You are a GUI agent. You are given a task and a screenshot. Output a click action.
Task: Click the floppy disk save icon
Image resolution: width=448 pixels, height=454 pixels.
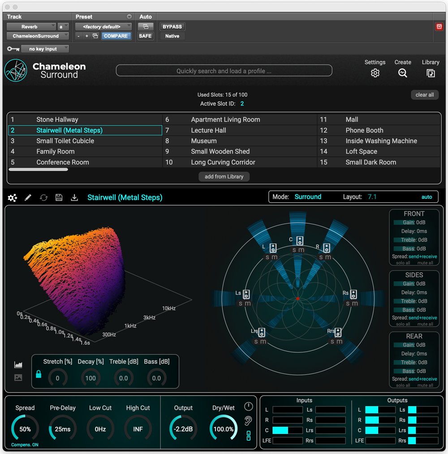pos(59,197)
